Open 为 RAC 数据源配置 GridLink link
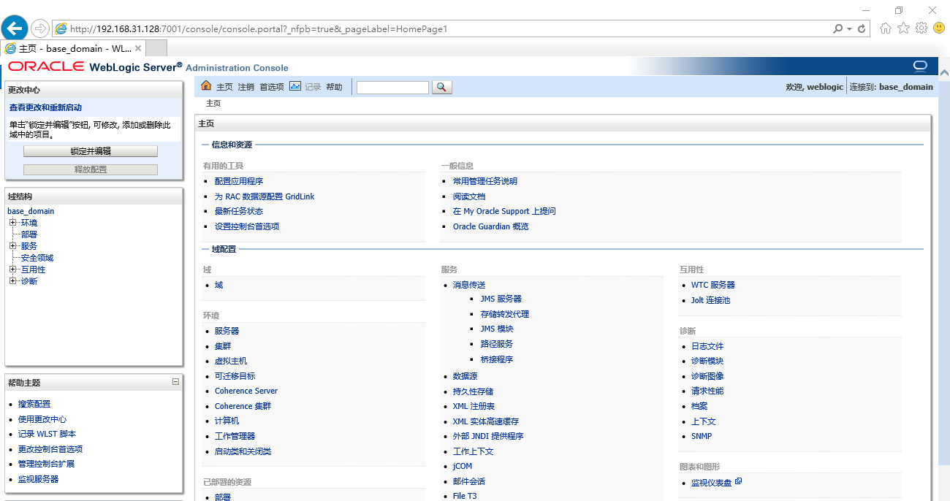Screen dimensions: 950x501 (265, 196)
